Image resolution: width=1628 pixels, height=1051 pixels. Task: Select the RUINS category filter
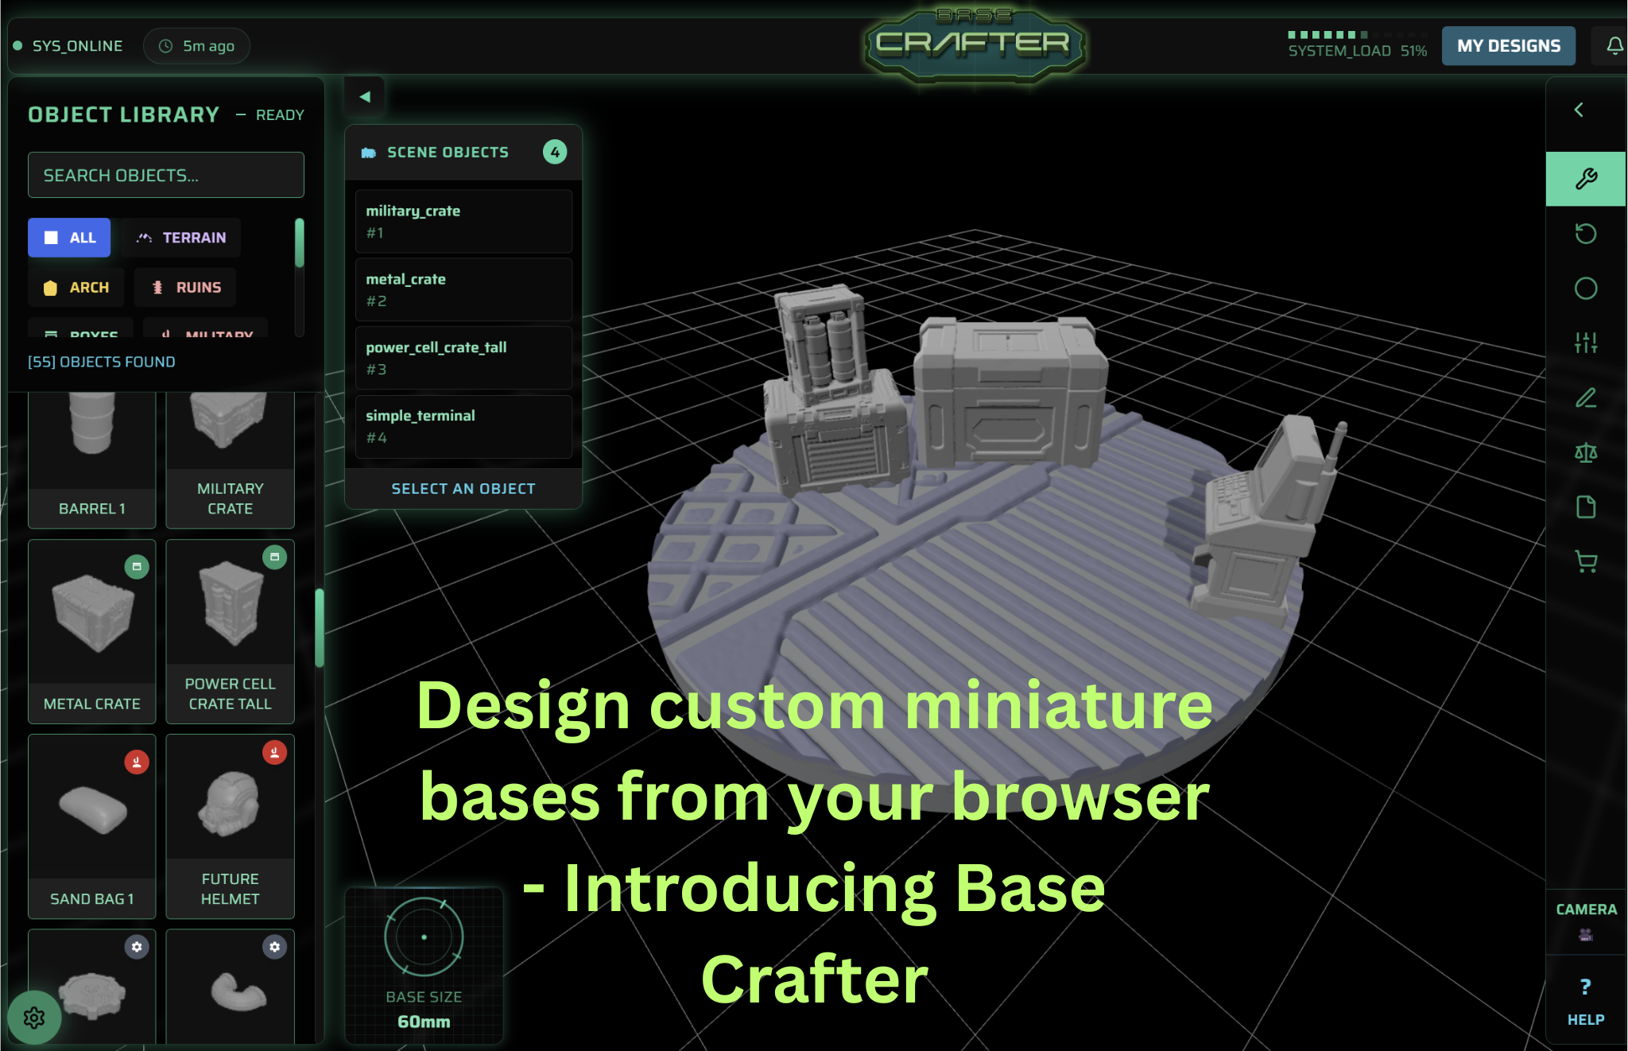(x=185, y=288)
